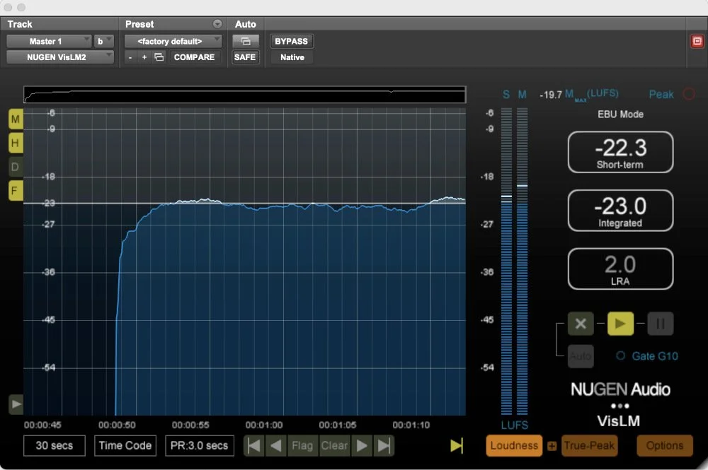Viewport: 708px width, 470px height.
Task: Open the insert position b dropdown
Action: tap(103, 41)
